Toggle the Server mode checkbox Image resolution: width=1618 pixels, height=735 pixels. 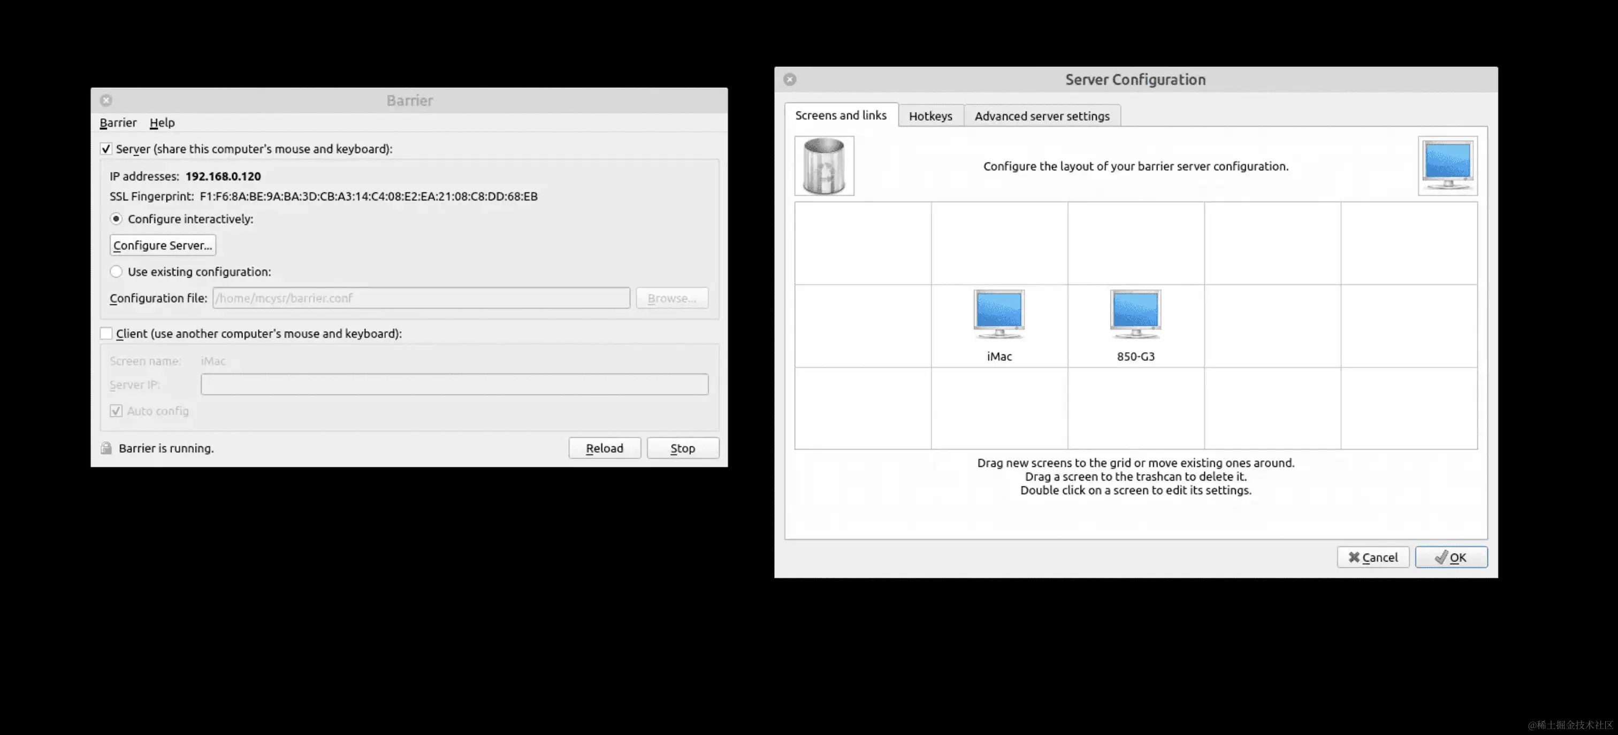coord(106,149)
